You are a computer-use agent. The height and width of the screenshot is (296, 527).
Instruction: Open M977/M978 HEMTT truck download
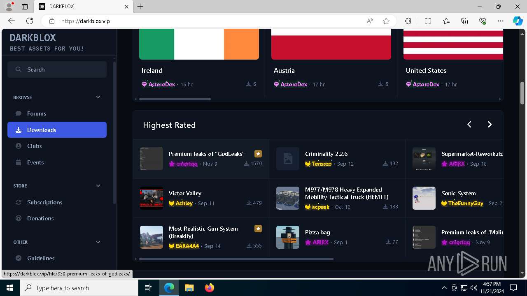(347, 193)
